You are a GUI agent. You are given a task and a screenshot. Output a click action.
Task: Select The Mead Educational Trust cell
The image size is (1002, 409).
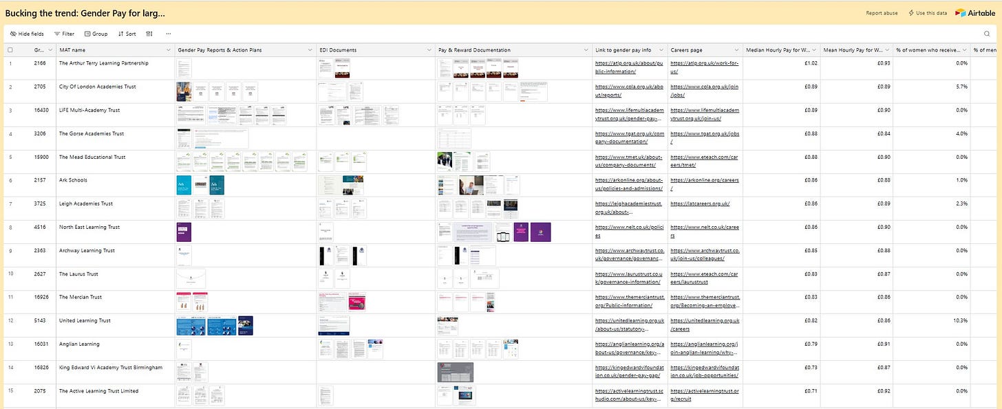[x=115, y=162]
